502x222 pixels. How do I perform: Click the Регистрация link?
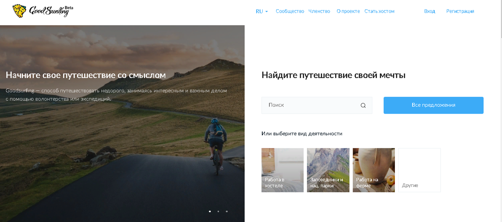(x=460, y=11)
